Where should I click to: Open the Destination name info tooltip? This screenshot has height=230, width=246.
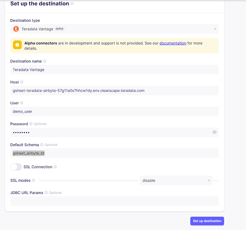pos(45,61)
